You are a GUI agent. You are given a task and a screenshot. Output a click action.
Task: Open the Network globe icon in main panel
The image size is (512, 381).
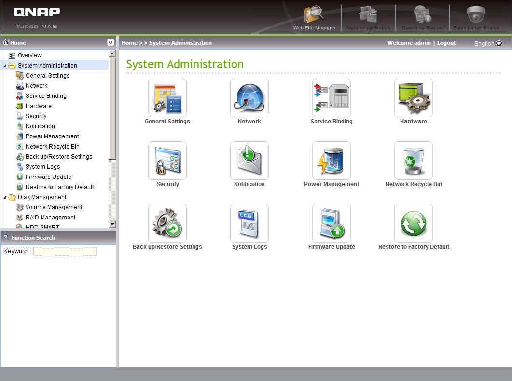tap(249, 98)
